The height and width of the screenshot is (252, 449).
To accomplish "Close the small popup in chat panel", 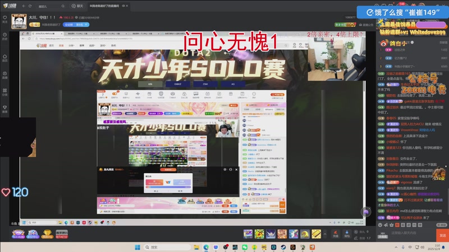I will (x=446, y=166).
